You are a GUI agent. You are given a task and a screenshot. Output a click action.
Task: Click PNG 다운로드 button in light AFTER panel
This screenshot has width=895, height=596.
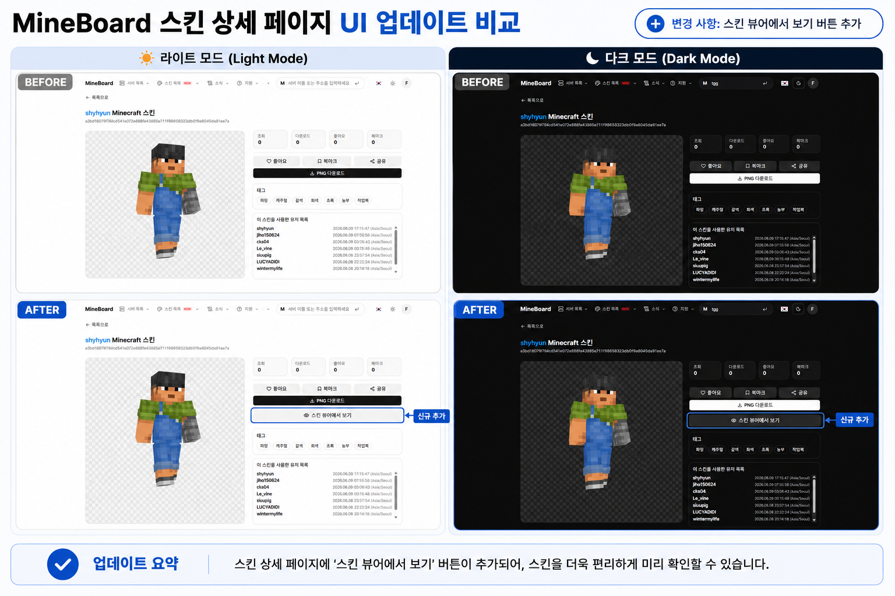pos(327,401)
